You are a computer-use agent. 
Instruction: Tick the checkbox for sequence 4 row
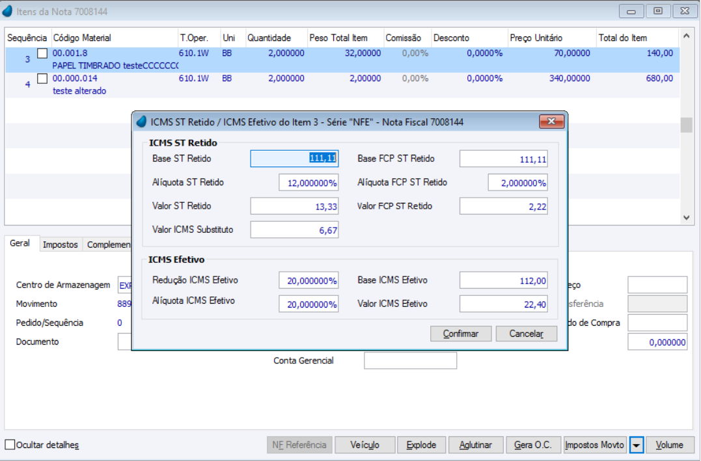[x=42, y=79]
